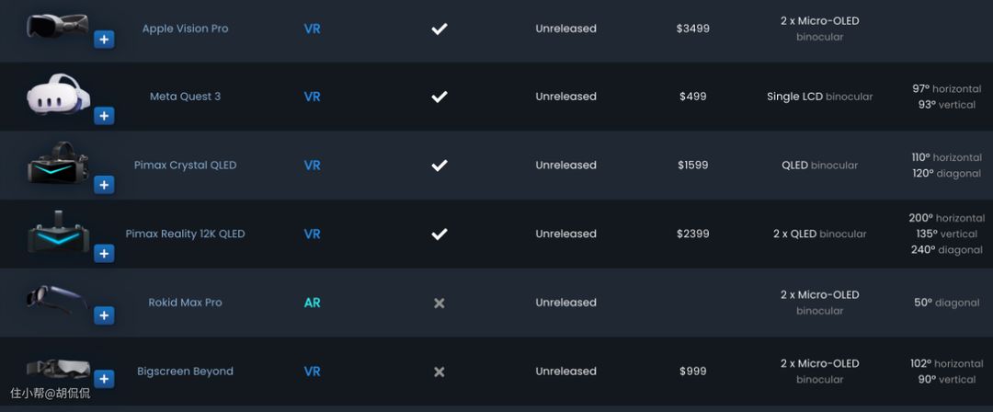Open the Meta Quest 3 page

coord(185,97)
